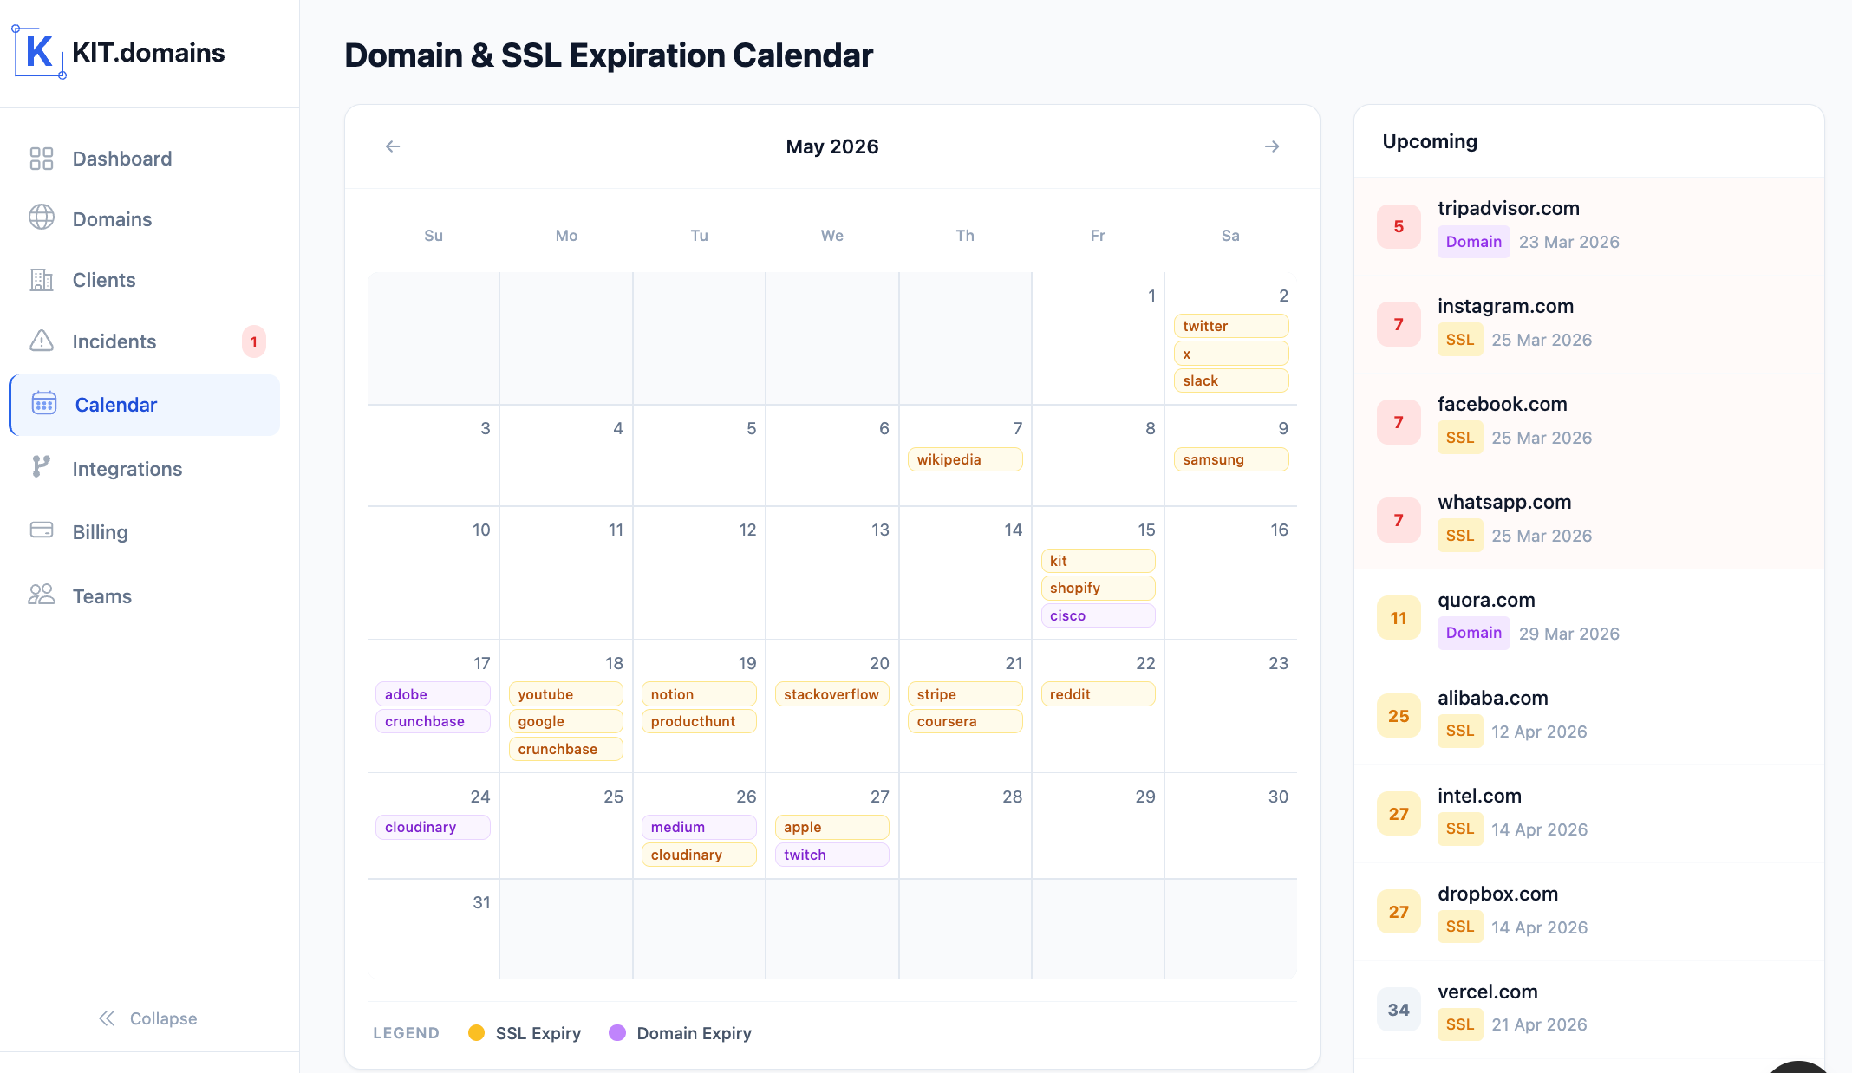This screenshot has width=1852, height=1073.
Task: Click the Clients building icon
Action: (x=41, y=279)
